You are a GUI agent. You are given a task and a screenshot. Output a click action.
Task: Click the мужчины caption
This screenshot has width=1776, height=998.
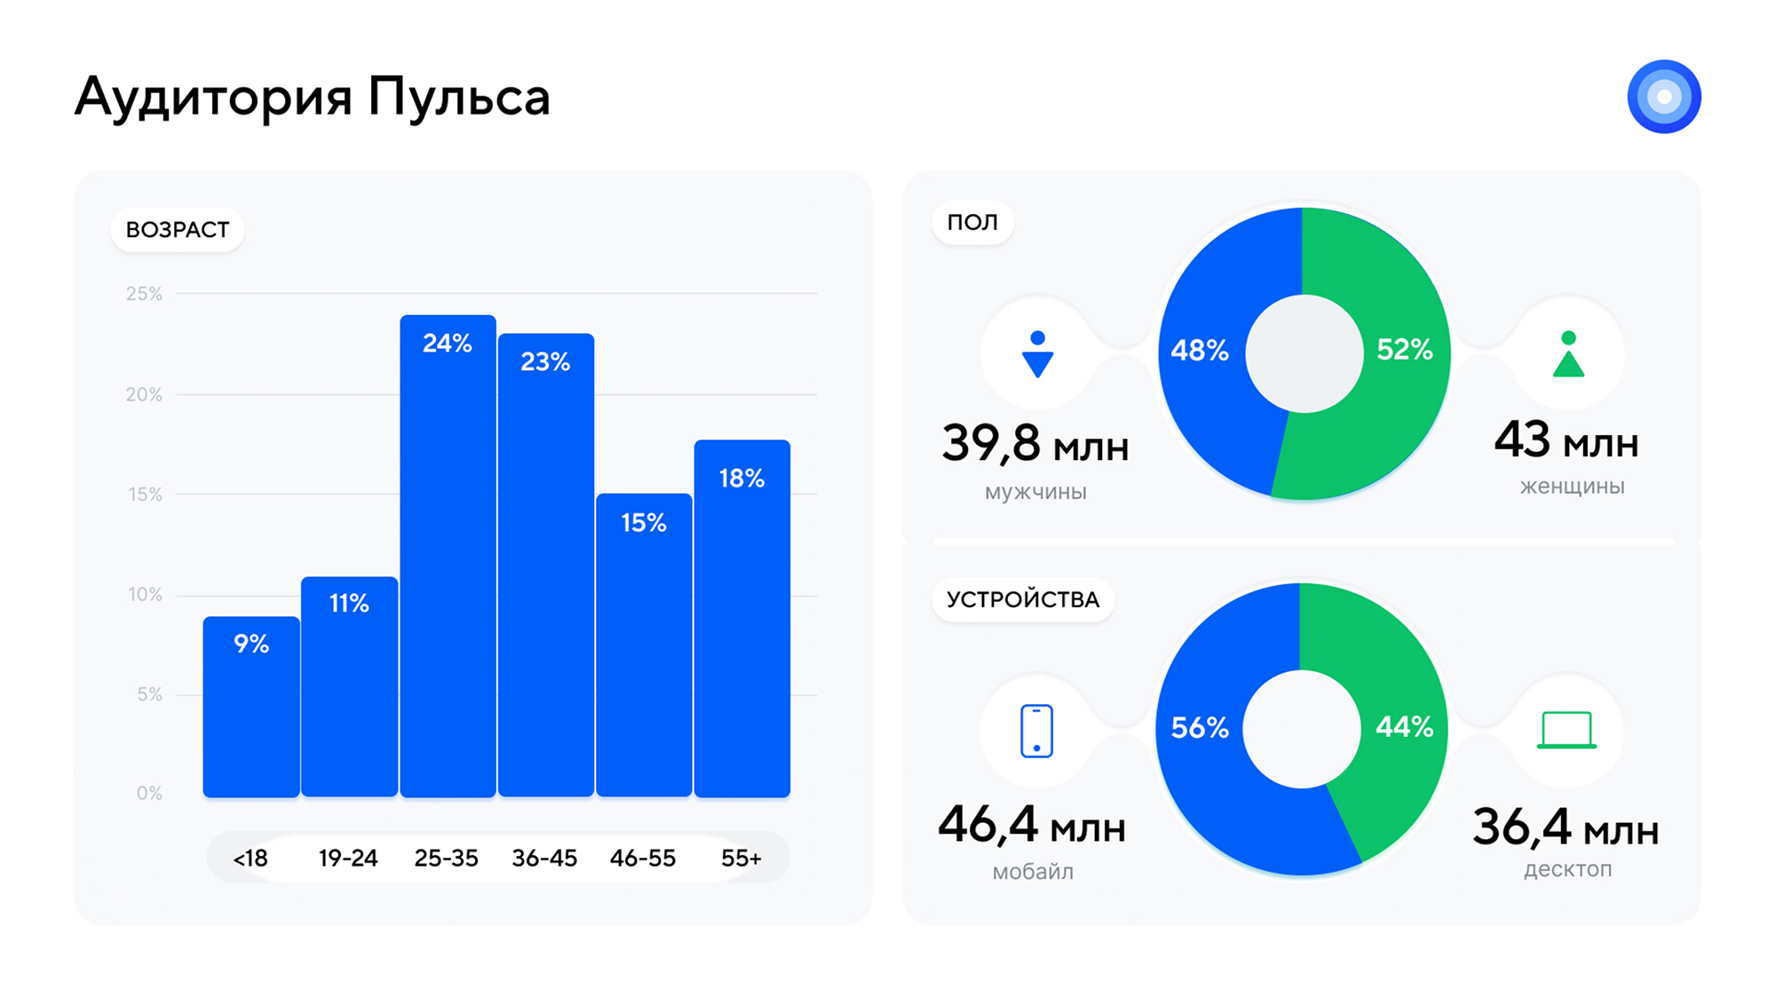pyautogui.click(x=1035, y=493)
